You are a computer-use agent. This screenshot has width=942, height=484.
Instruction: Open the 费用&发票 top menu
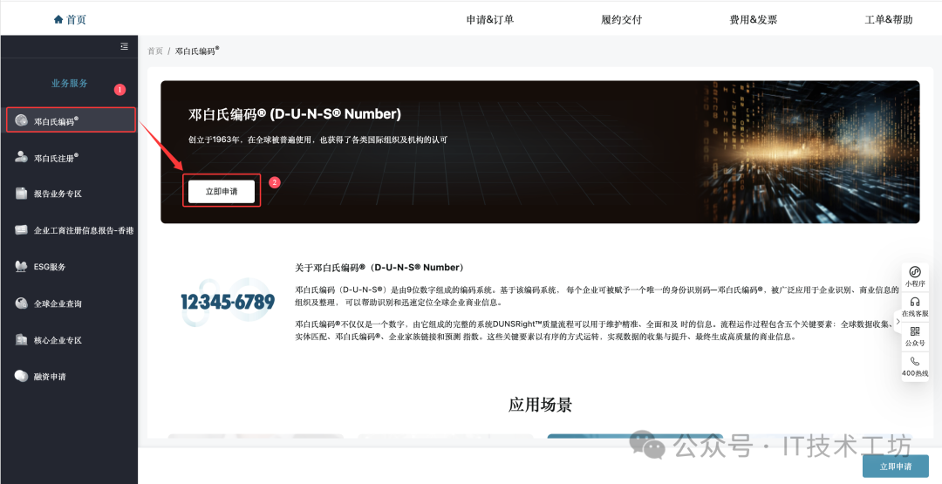pos(754,19)
